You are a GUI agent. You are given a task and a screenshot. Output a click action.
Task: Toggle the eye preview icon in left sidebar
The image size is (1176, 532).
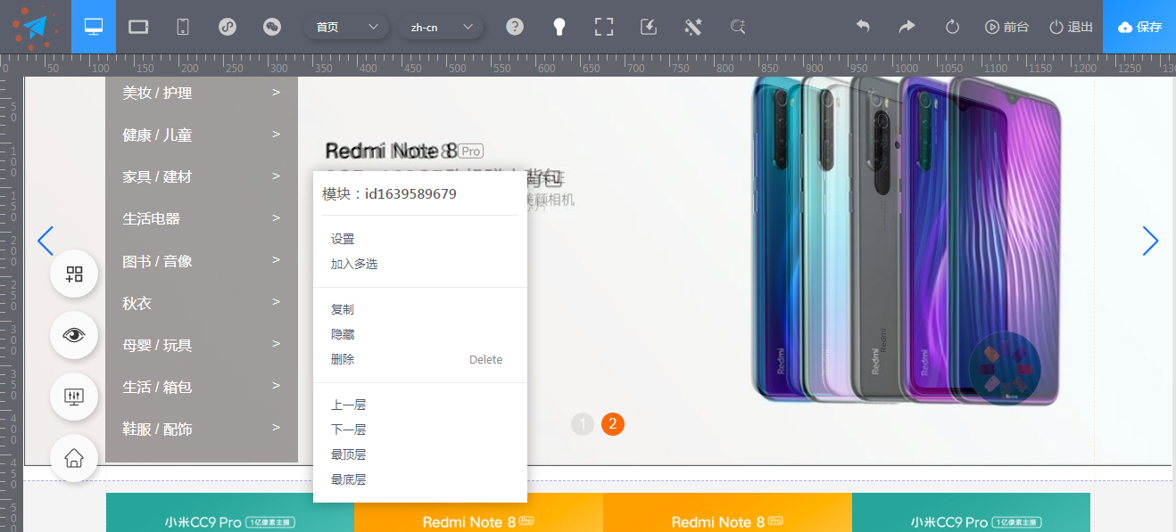[x=74, y=335]
